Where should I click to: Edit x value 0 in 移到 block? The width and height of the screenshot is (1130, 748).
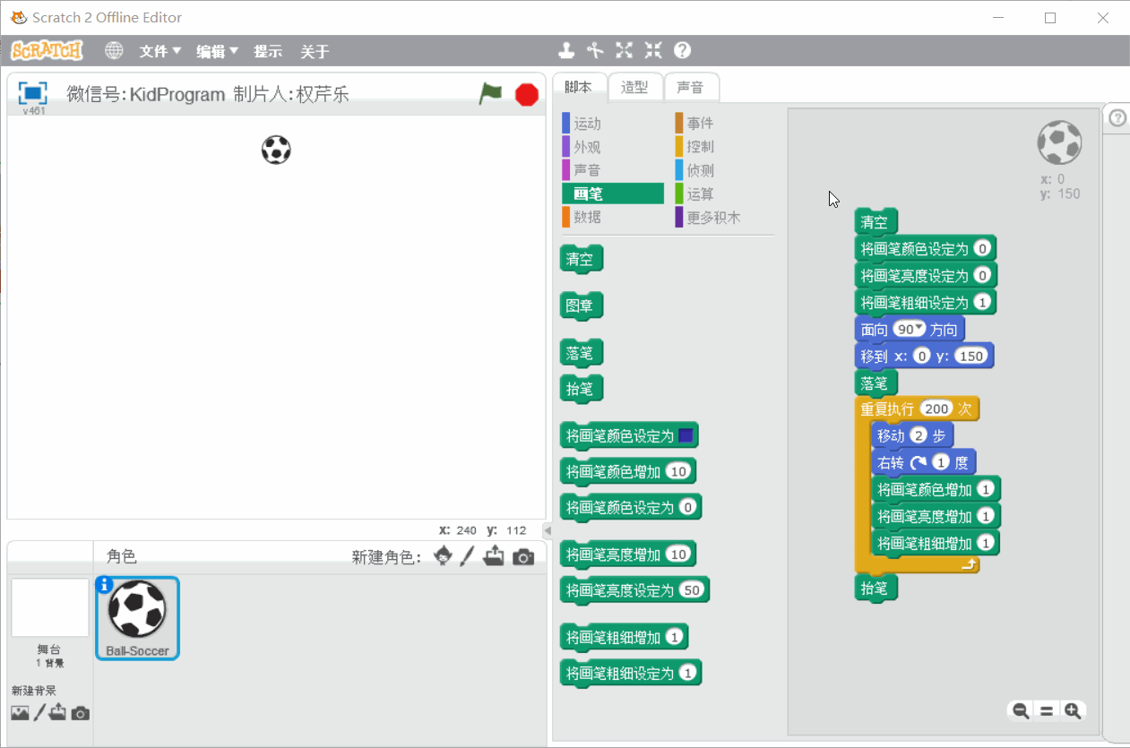(922, 356)
